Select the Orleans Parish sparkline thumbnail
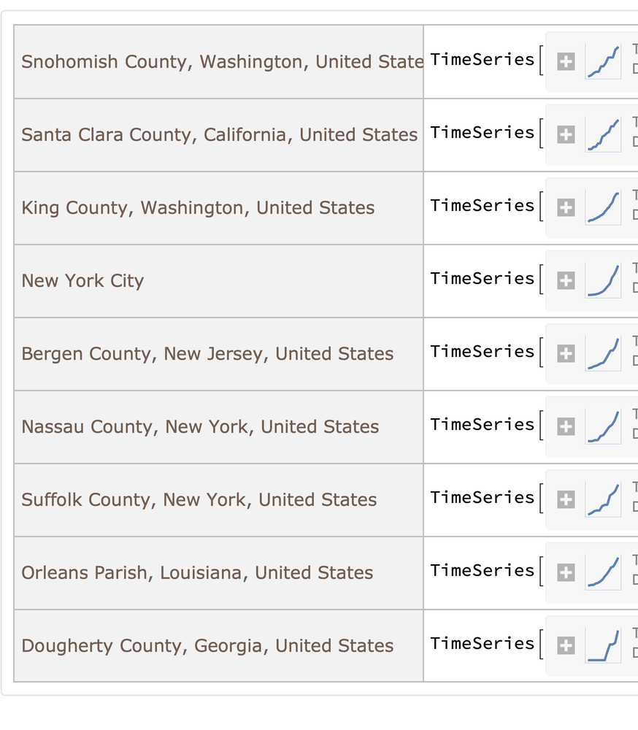 pos(603,573)
